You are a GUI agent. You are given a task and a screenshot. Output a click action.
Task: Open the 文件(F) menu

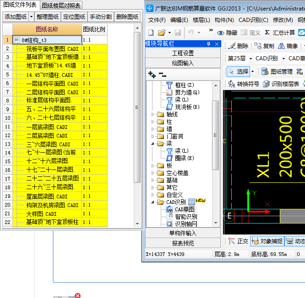point(157,20)
